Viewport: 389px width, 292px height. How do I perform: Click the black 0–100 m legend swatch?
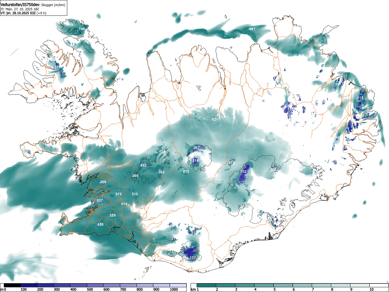pos(12,285)
